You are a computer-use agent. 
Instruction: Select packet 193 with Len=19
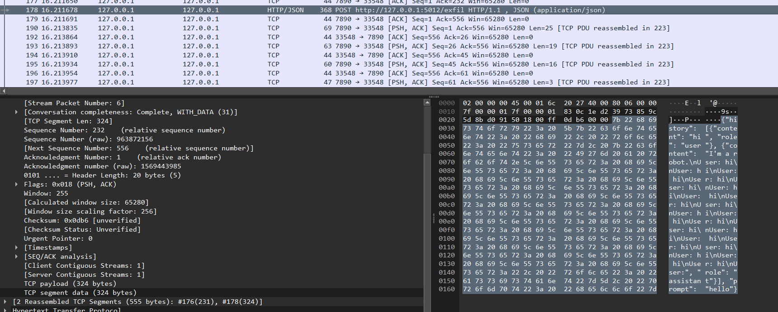tap(316, 46)
